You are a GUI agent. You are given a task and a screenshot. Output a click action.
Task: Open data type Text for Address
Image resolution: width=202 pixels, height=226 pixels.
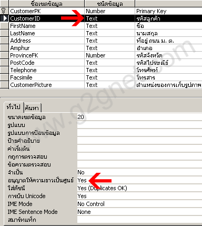pyautogui.click(x=110, y=41)
